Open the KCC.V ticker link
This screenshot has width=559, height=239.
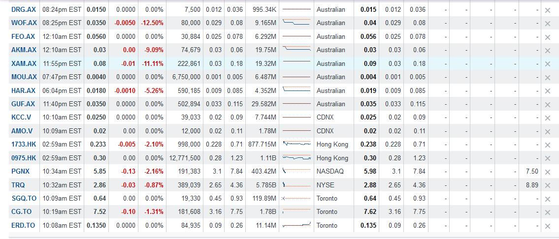coord(21,117)
